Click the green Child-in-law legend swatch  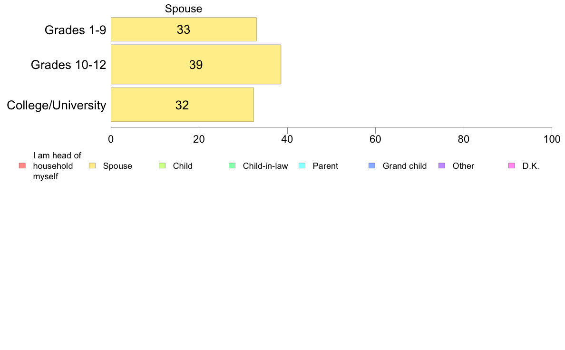point(232,166)
